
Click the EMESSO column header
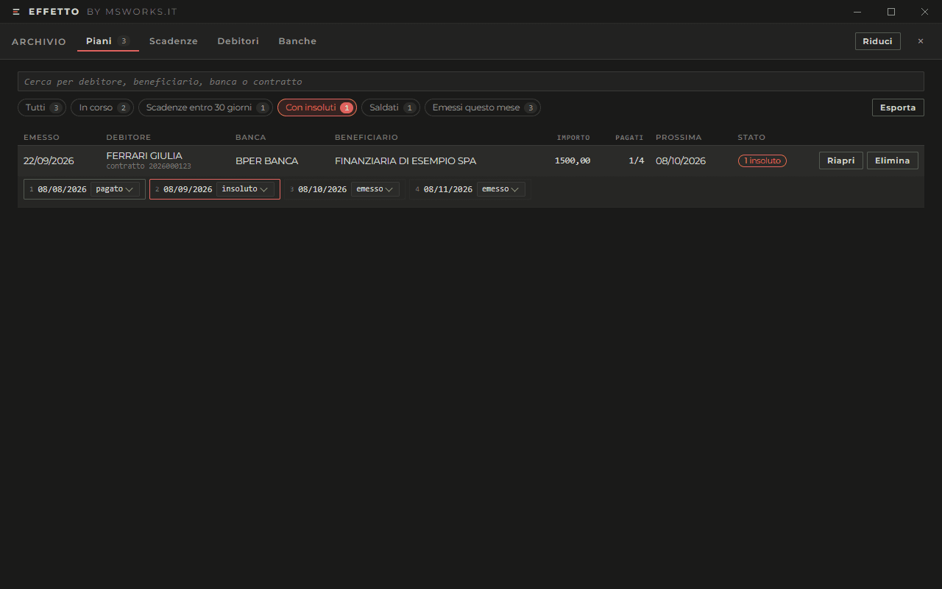point(41,138)
